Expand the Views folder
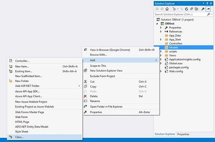 pyautogui.click(x=161, y=56)
